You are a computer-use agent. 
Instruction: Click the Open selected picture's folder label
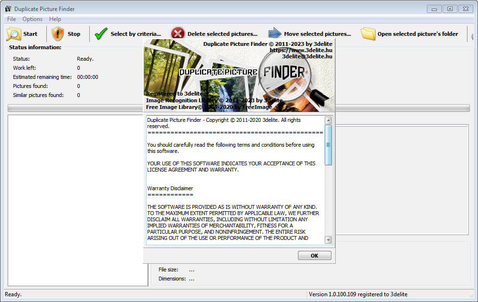[x=418, y=34]
